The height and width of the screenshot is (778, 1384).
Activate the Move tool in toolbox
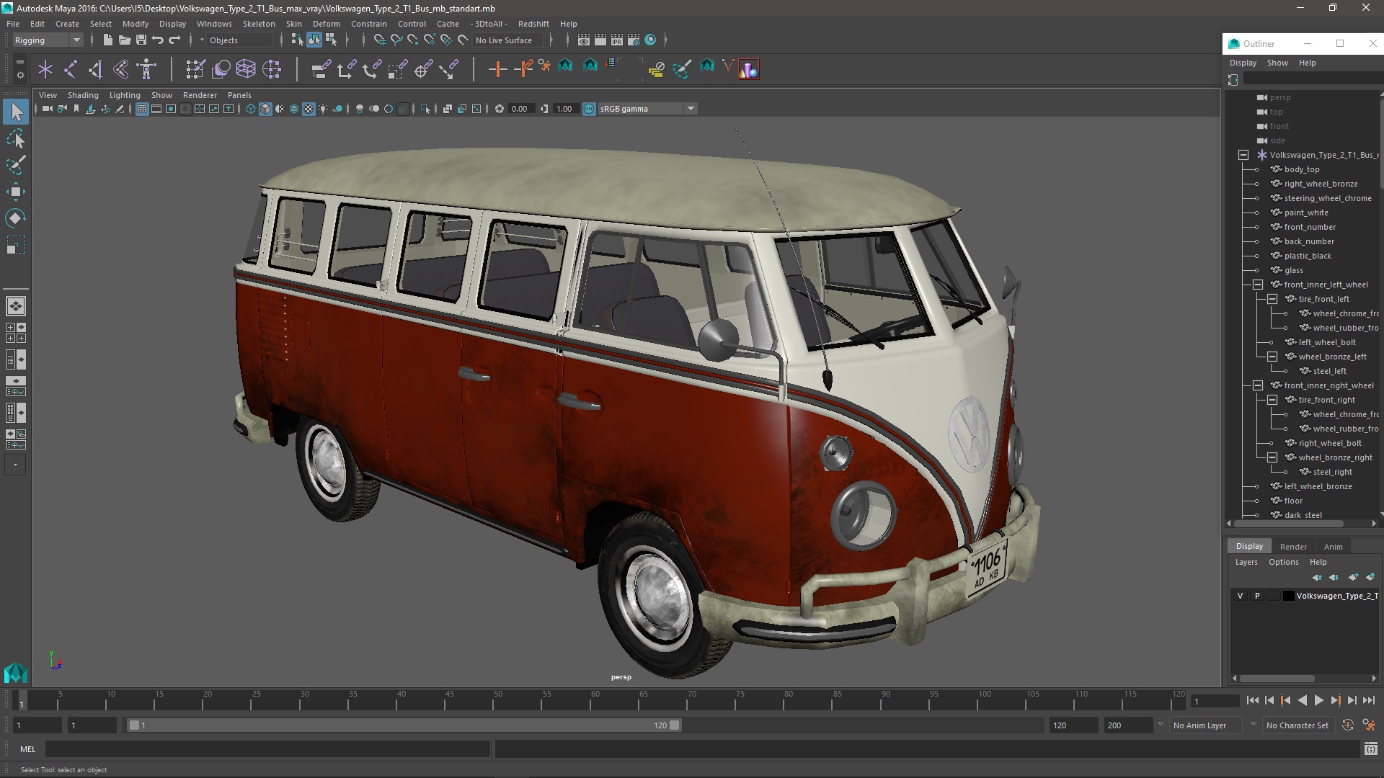16,192
